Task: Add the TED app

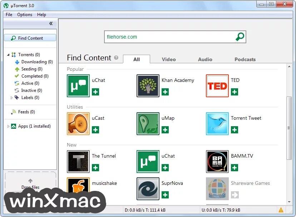Action: click(235, 92)
